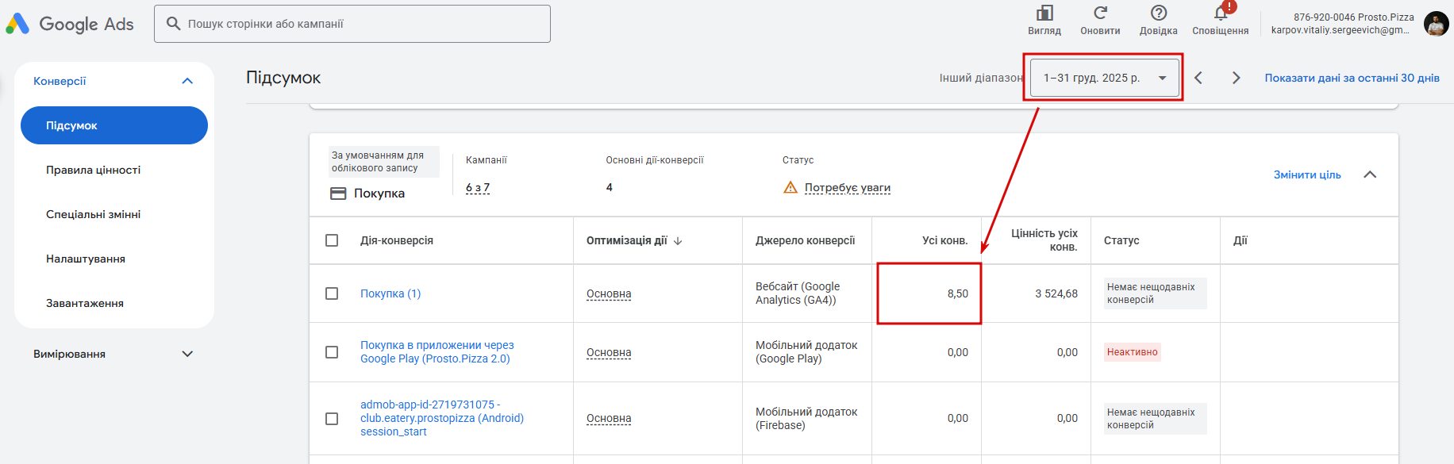Open the Довідка help icon
The height and width of the screenshot is (464, 1454).
pyautogui.click(x=1159, y=13)
